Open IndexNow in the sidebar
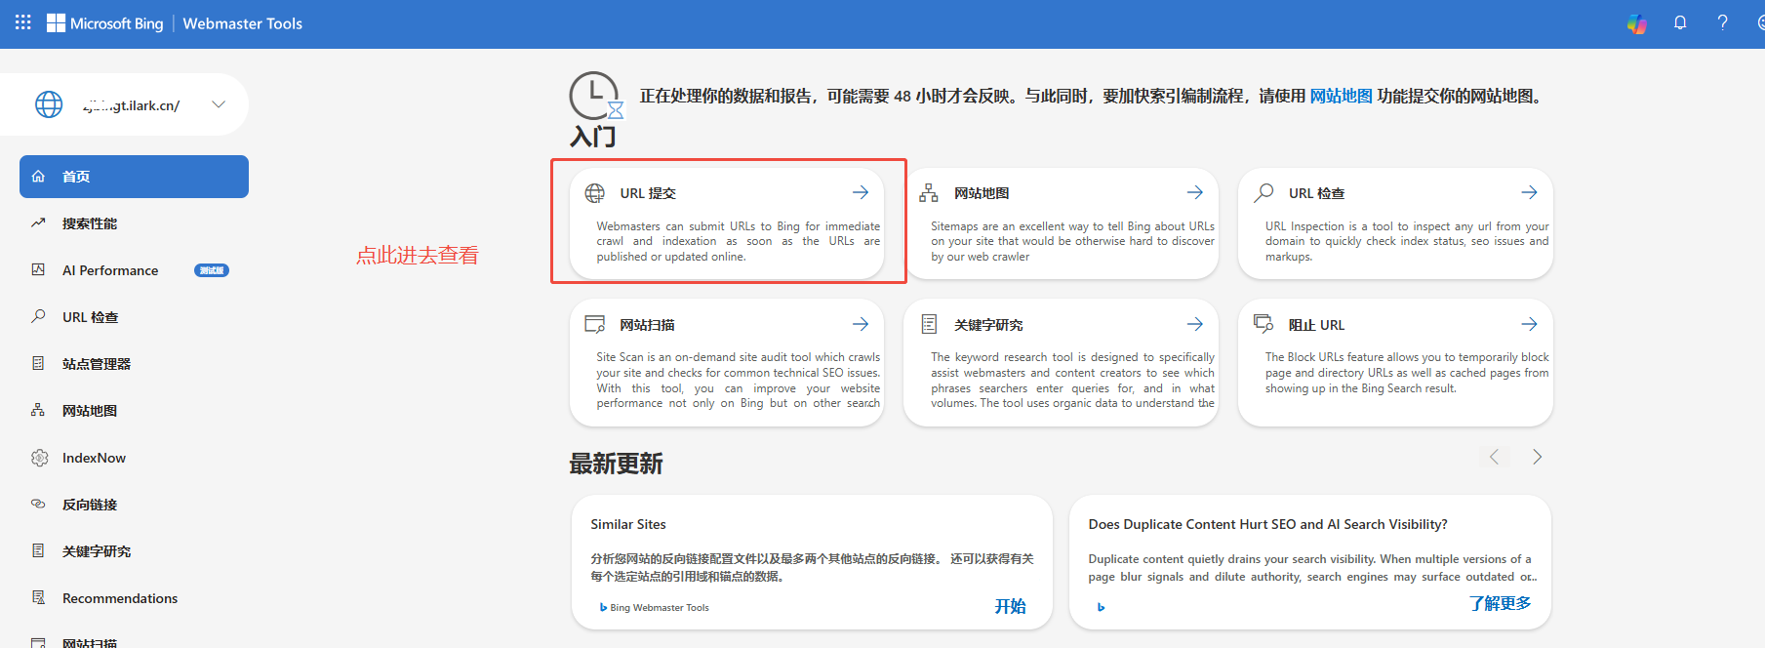Viewport: 1765px width, 648px height. (x=134, y=458)
